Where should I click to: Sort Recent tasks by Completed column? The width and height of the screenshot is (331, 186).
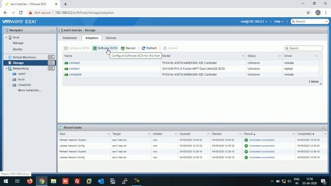click(304, 134)
